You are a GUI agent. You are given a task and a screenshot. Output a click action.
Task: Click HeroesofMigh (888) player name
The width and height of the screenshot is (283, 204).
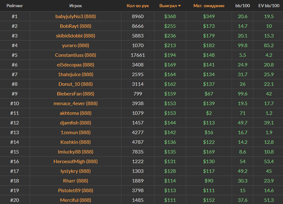[76, 161]
